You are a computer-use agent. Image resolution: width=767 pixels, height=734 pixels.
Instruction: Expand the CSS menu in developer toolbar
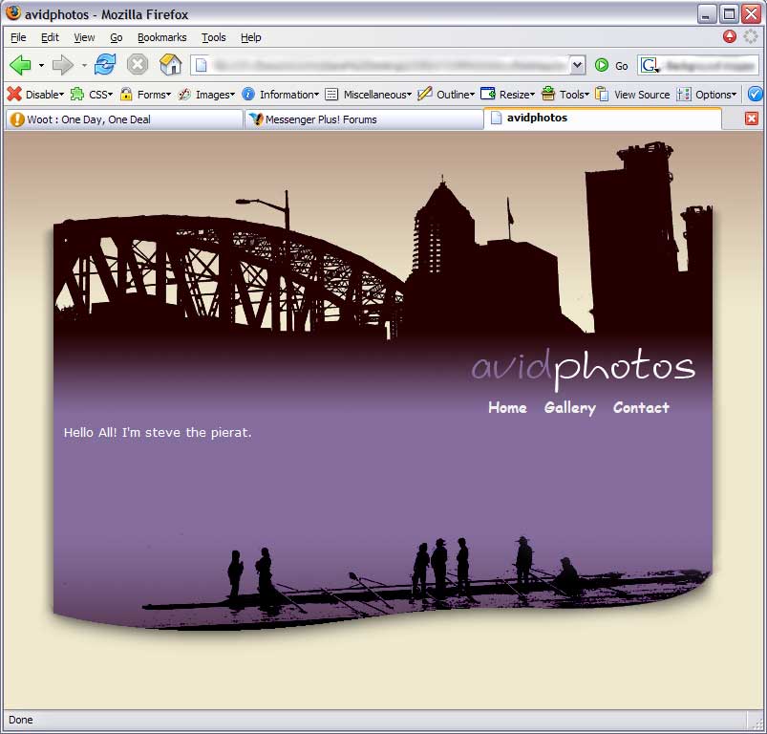(x=92, y=95)
